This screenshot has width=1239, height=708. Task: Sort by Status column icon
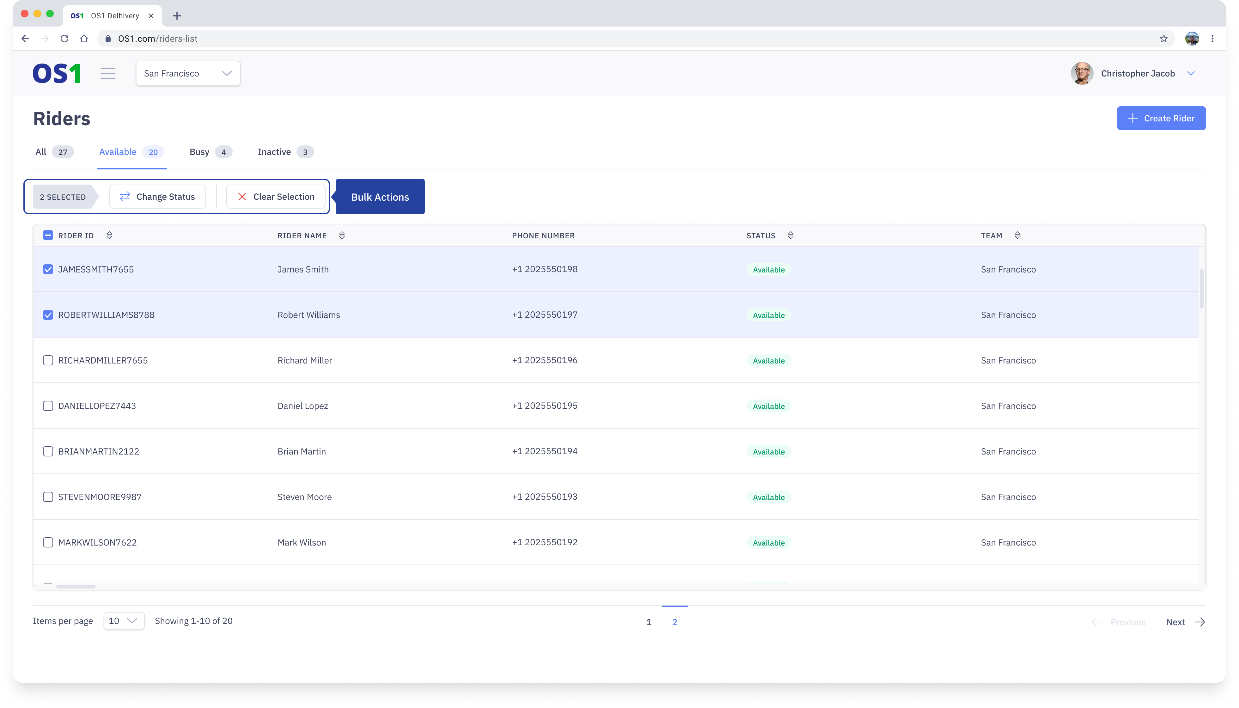[791, 235]
